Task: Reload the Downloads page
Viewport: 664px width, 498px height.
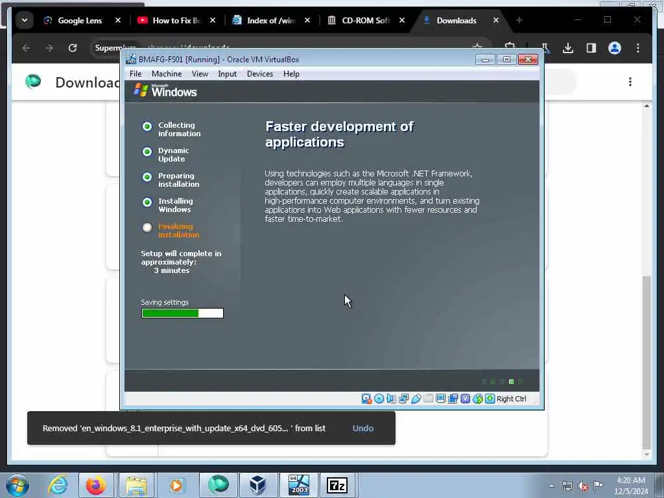Action: (73, 48)
